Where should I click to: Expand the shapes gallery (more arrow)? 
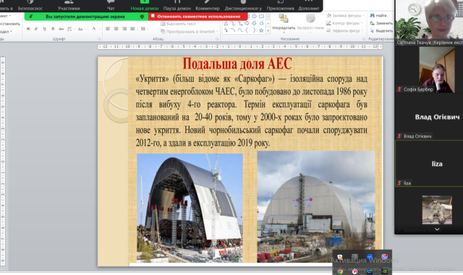(268, 30)
